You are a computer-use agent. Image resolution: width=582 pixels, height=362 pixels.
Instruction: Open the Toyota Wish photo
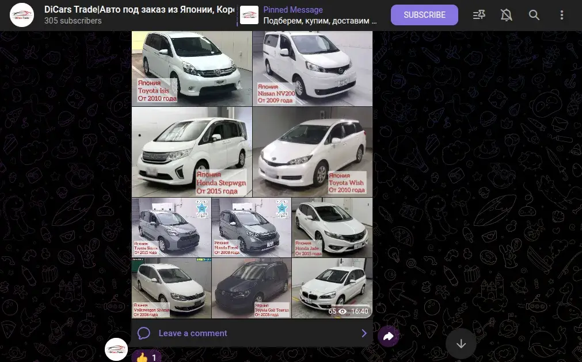(x=313, y=152)
